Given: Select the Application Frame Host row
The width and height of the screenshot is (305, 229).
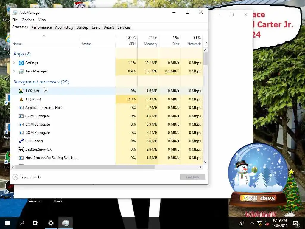Looking at the screenshot, I should pyautogui.click(x=107, y=108).
